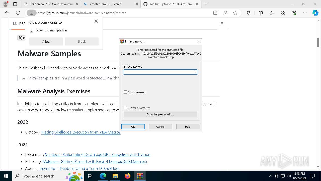Confirm the password with OK
The image size is (321, 181).
point(133,127)
